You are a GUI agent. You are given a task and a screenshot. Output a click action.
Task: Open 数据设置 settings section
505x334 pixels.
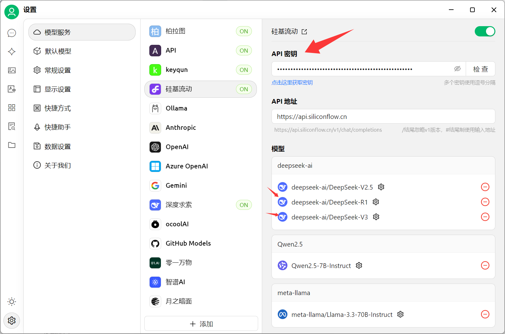(x=82, y=146)
